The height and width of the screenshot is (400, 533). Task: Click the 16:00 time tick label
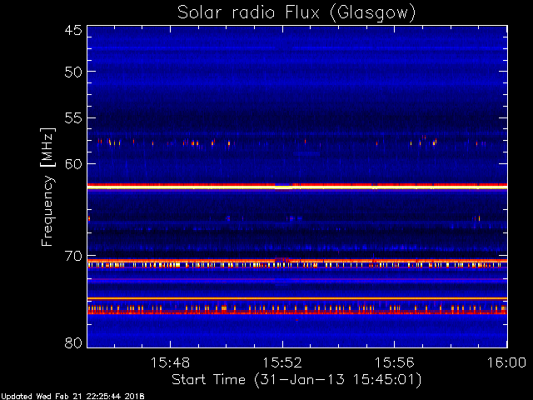[506, 362]
